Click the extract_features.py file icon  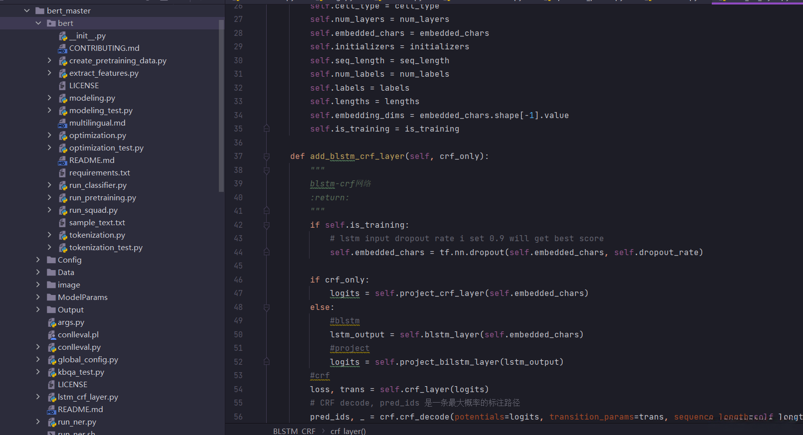[x=63, y=73]
